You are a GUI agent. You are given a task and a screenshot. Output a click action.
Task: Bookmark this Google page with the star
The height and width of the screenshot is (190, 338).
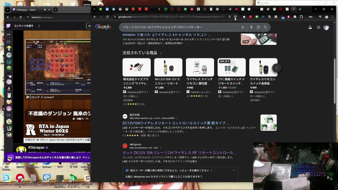(x=236, y=17)
